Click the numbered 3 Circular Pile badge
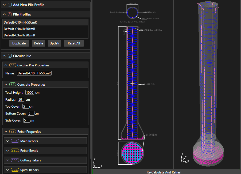The image size is (241, 174). pyautogui.click(x=10, y=56)
